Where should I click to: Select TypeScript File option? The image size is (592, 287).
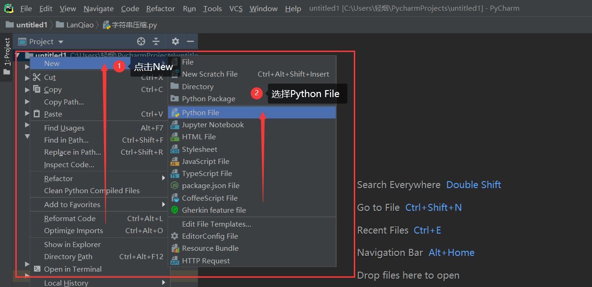207,173
